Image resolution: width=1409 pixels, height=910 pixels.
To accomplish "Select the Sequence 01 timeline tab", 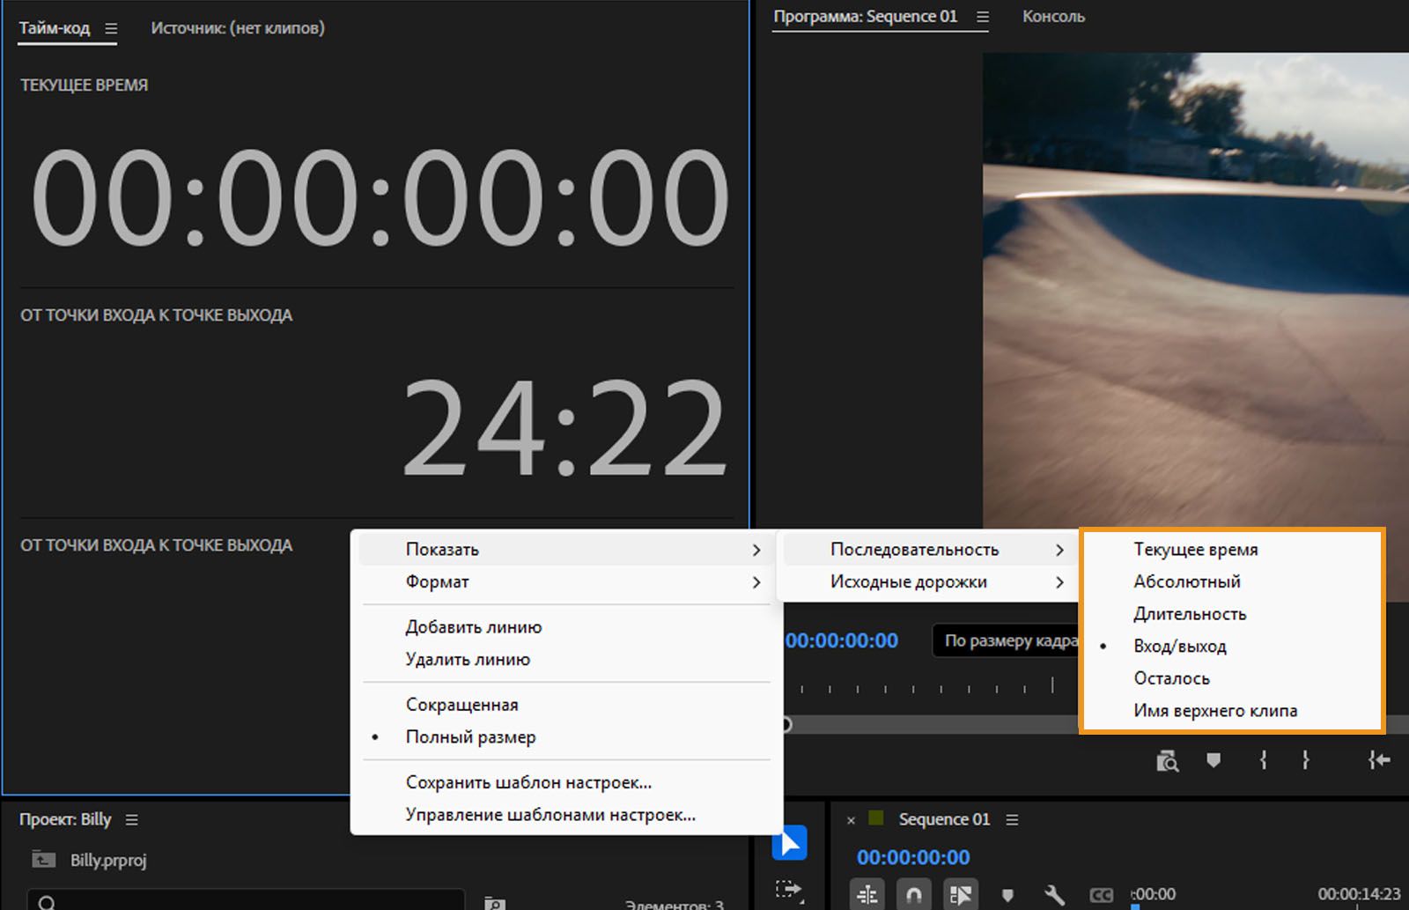I will [944, 819].
